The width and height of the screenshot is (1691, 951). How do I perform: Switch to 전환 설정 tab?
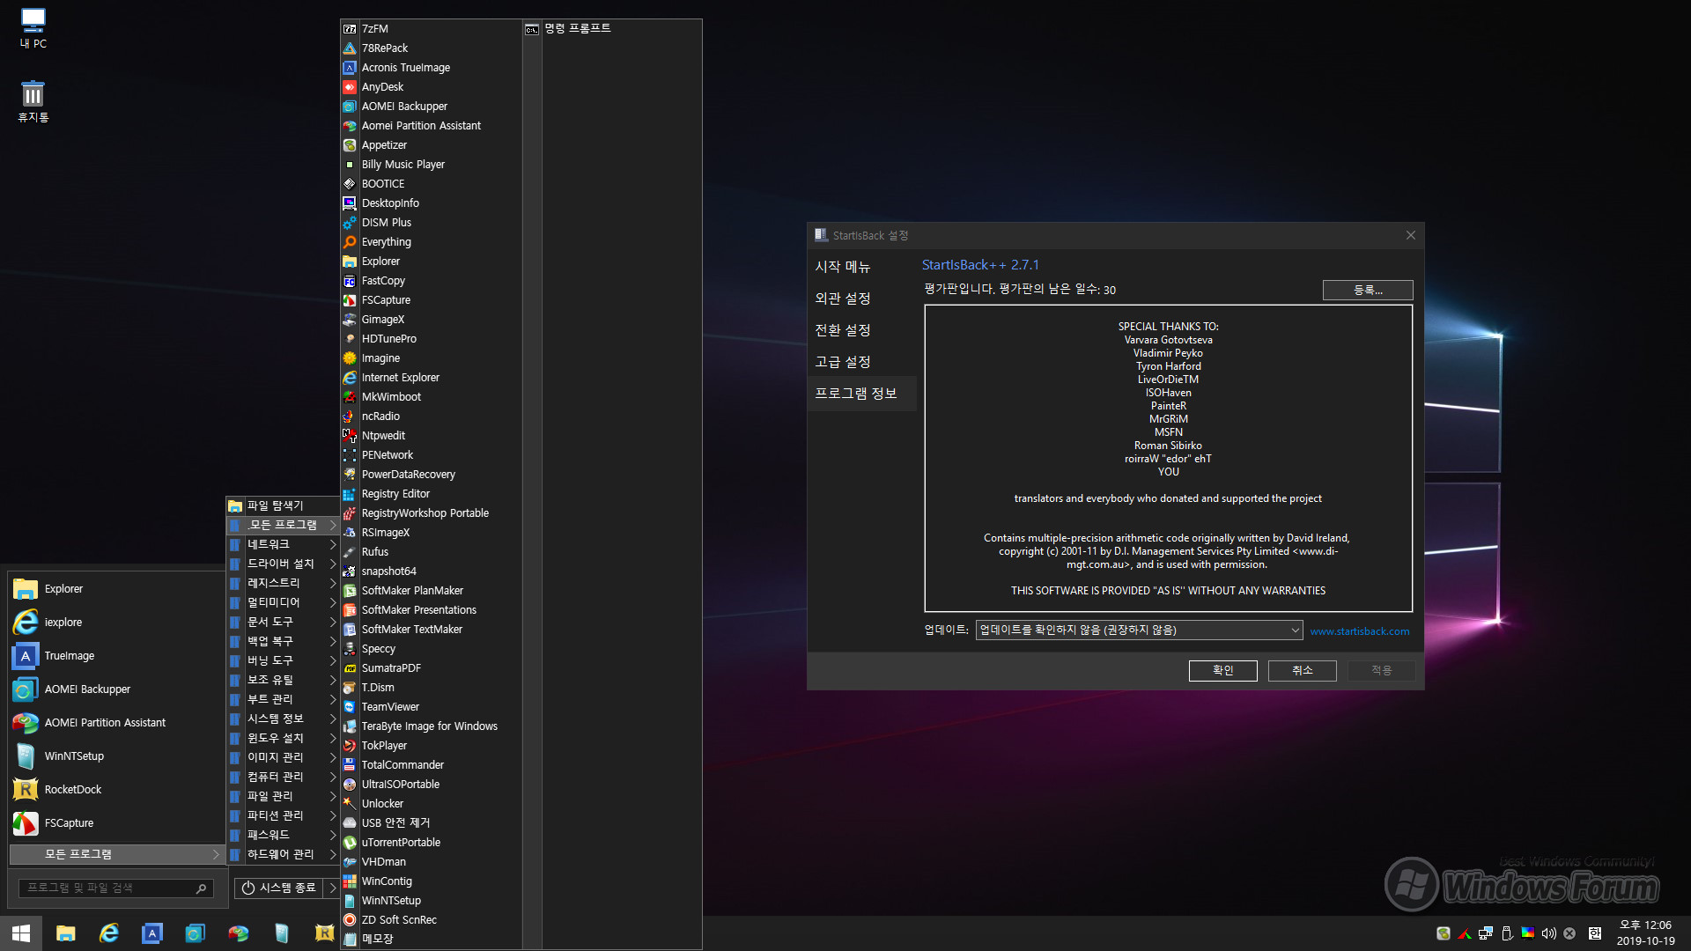point(861,329)
